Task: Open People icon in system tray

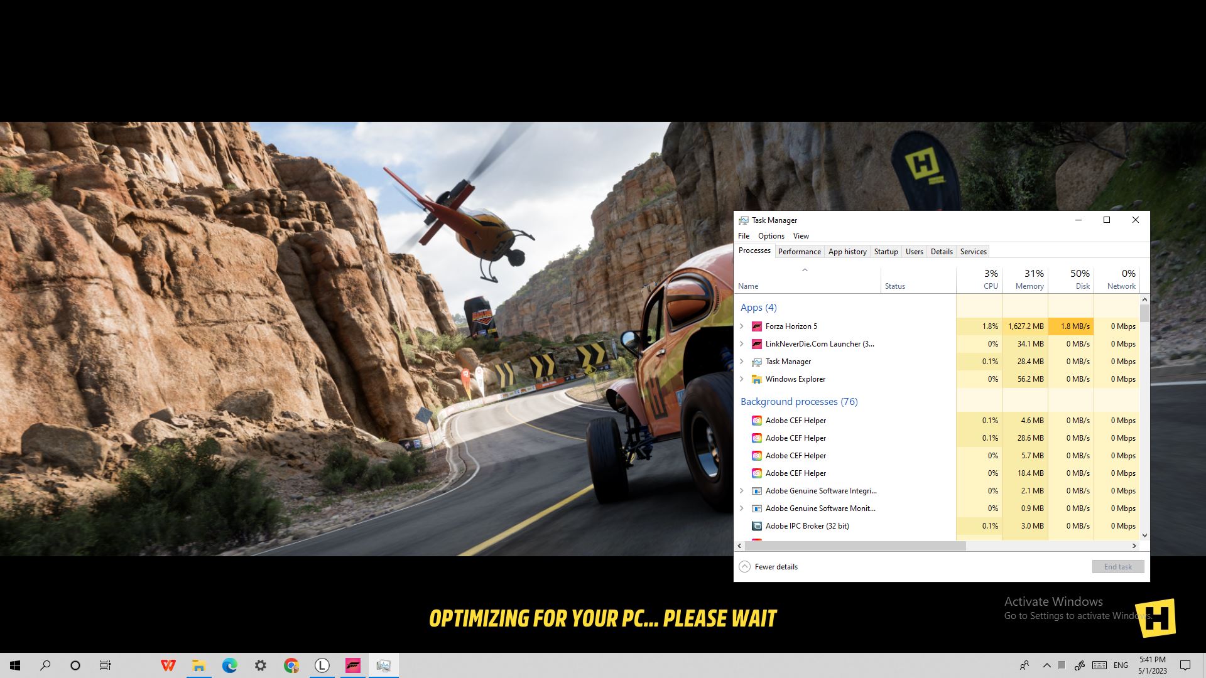Action: pyautogui.click(x=1024, y=665)
